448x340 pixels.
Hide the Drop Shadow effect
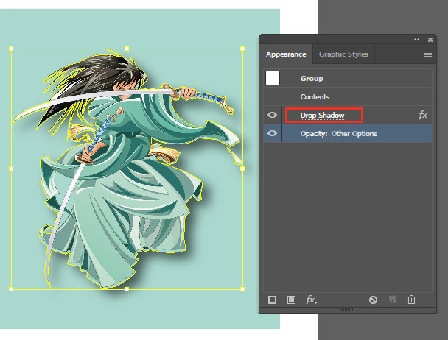coord(272,115)
